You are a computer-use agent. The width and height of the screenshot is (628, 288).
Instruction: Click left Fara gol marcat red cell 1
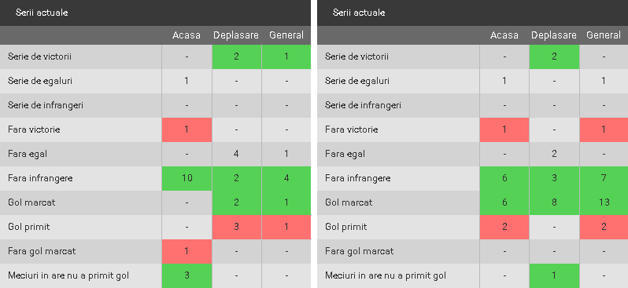click(187, 251)
